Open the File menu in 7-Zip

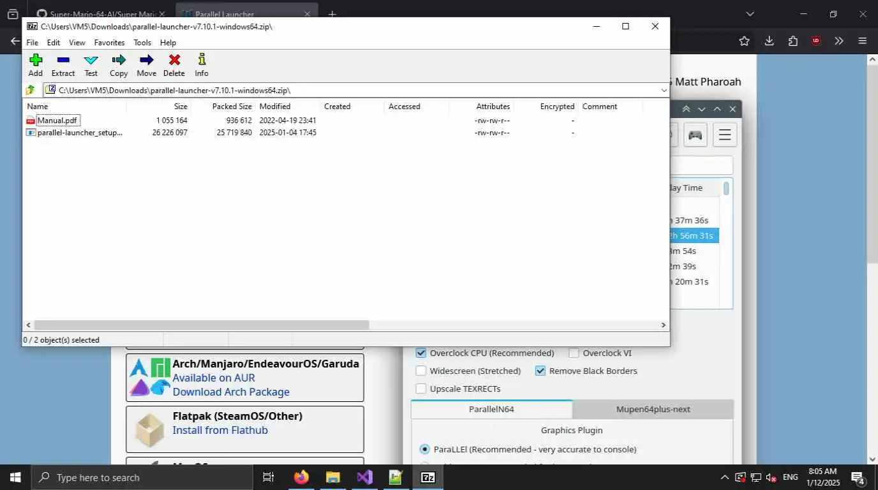[32, 43]
